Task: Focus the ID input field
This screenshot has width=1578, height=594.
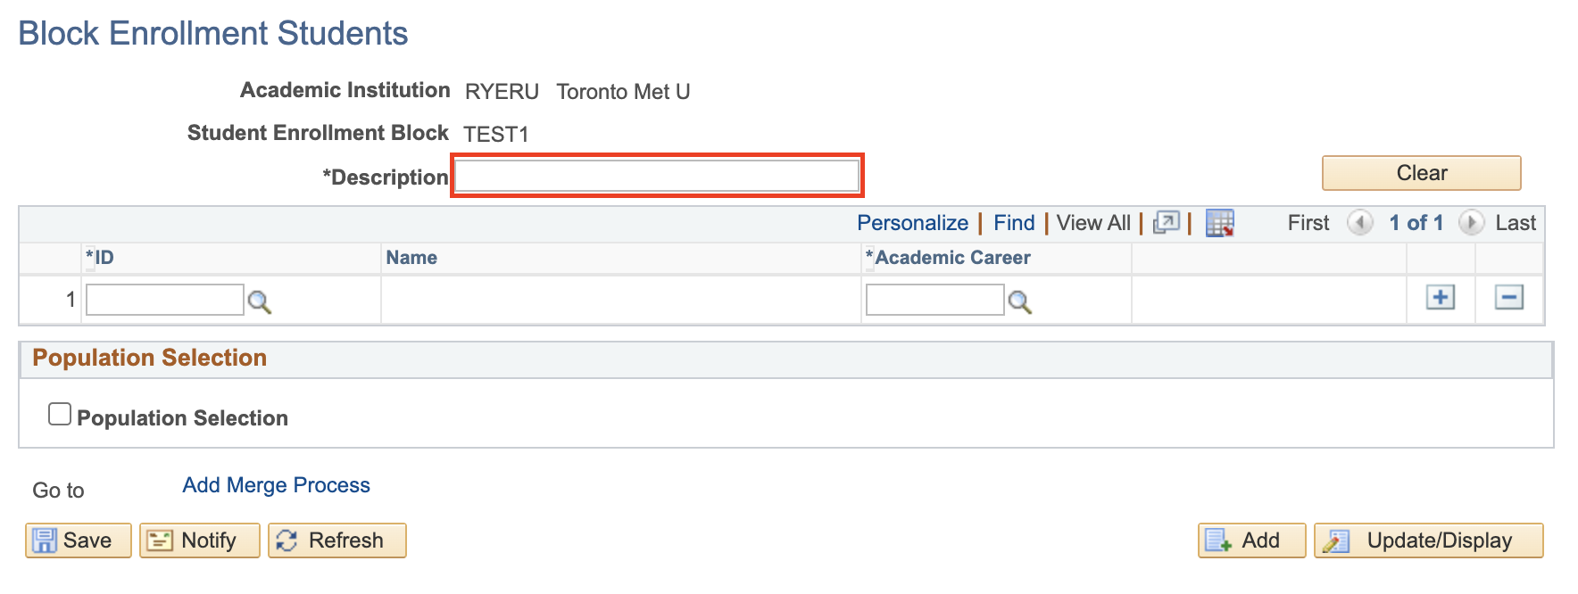Action: (164, 300)
